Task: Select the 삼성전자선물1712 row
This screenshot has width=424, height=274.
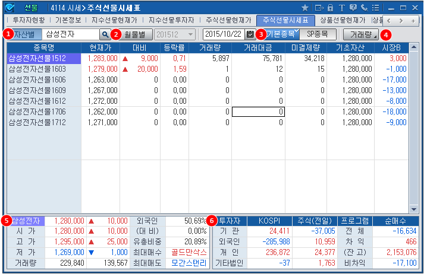Action: click(x=208, y=122)
